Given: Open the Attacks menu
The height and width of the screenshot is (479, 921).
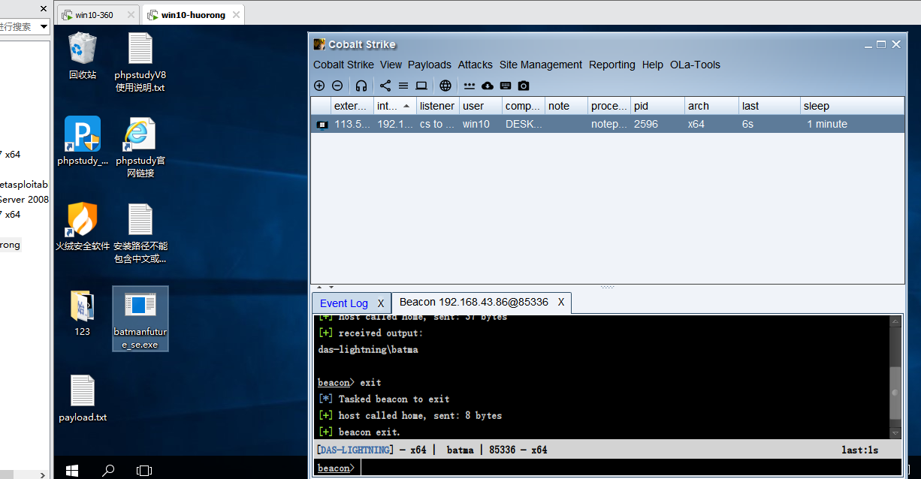Looking at the screenshot, I should [x=476, y=65].
